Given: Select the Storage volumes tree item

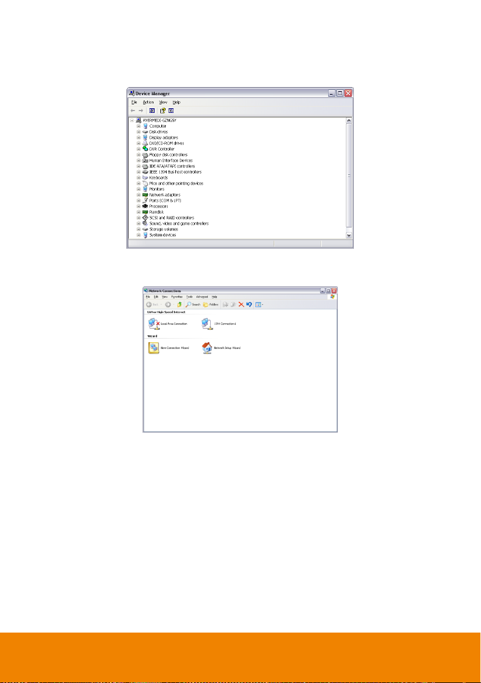Looking at the screenshot, I should point(164,229).
